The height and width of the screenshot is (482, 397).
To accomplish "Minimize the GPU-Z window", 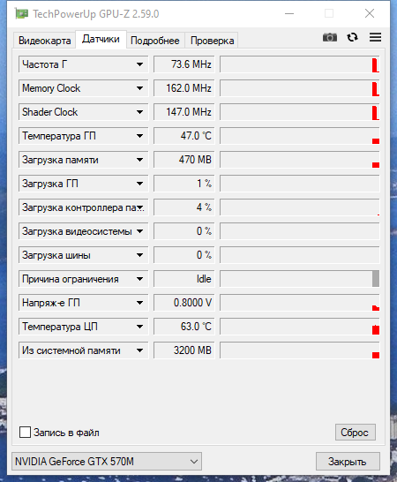I will [289, 13].
